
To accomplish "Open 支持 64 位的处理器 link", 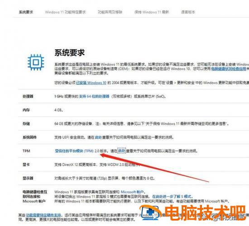I will click(94, 96).
